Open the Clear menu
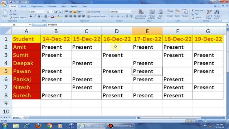229x129 pixels. tap(196, 18)
